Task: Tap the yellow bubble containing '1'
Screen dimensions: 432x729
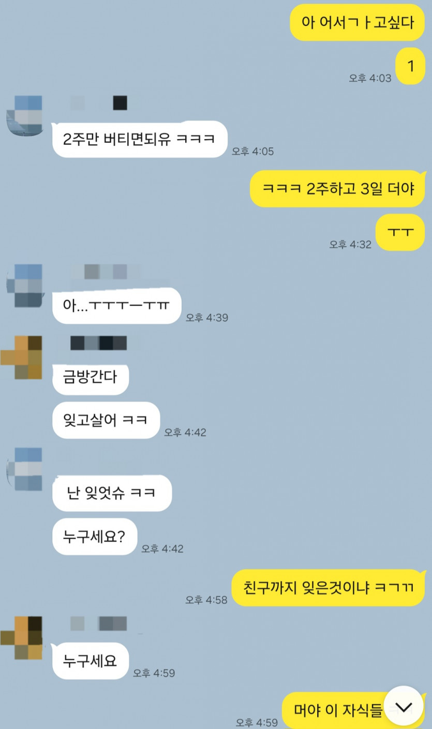Action: click(x=410, y=67)
